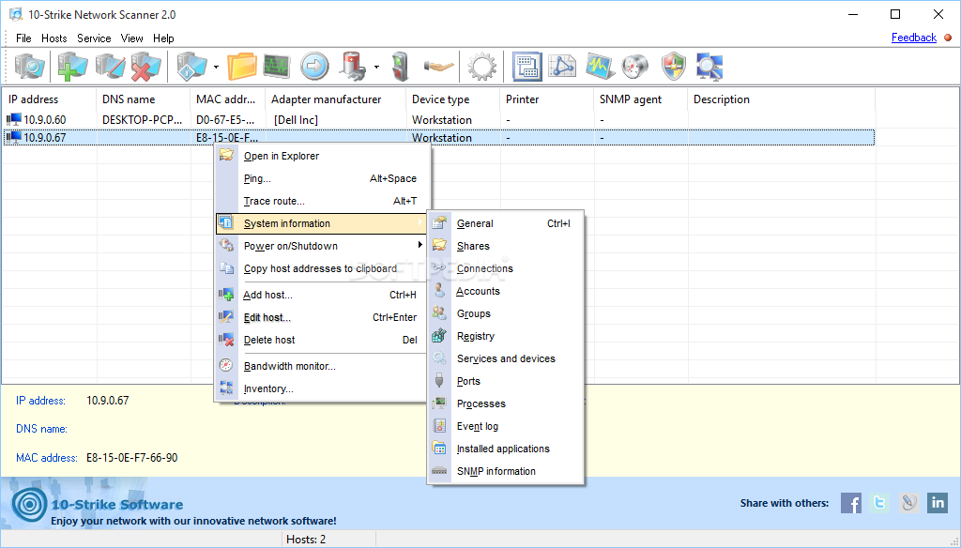Select Groups in the submenu
Screen dimensions: 961x548
pos(505,313)
